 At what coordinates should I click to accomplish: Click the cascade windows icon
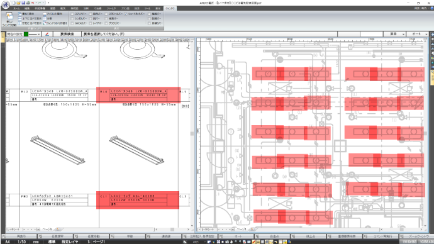[x=19, y=14]
